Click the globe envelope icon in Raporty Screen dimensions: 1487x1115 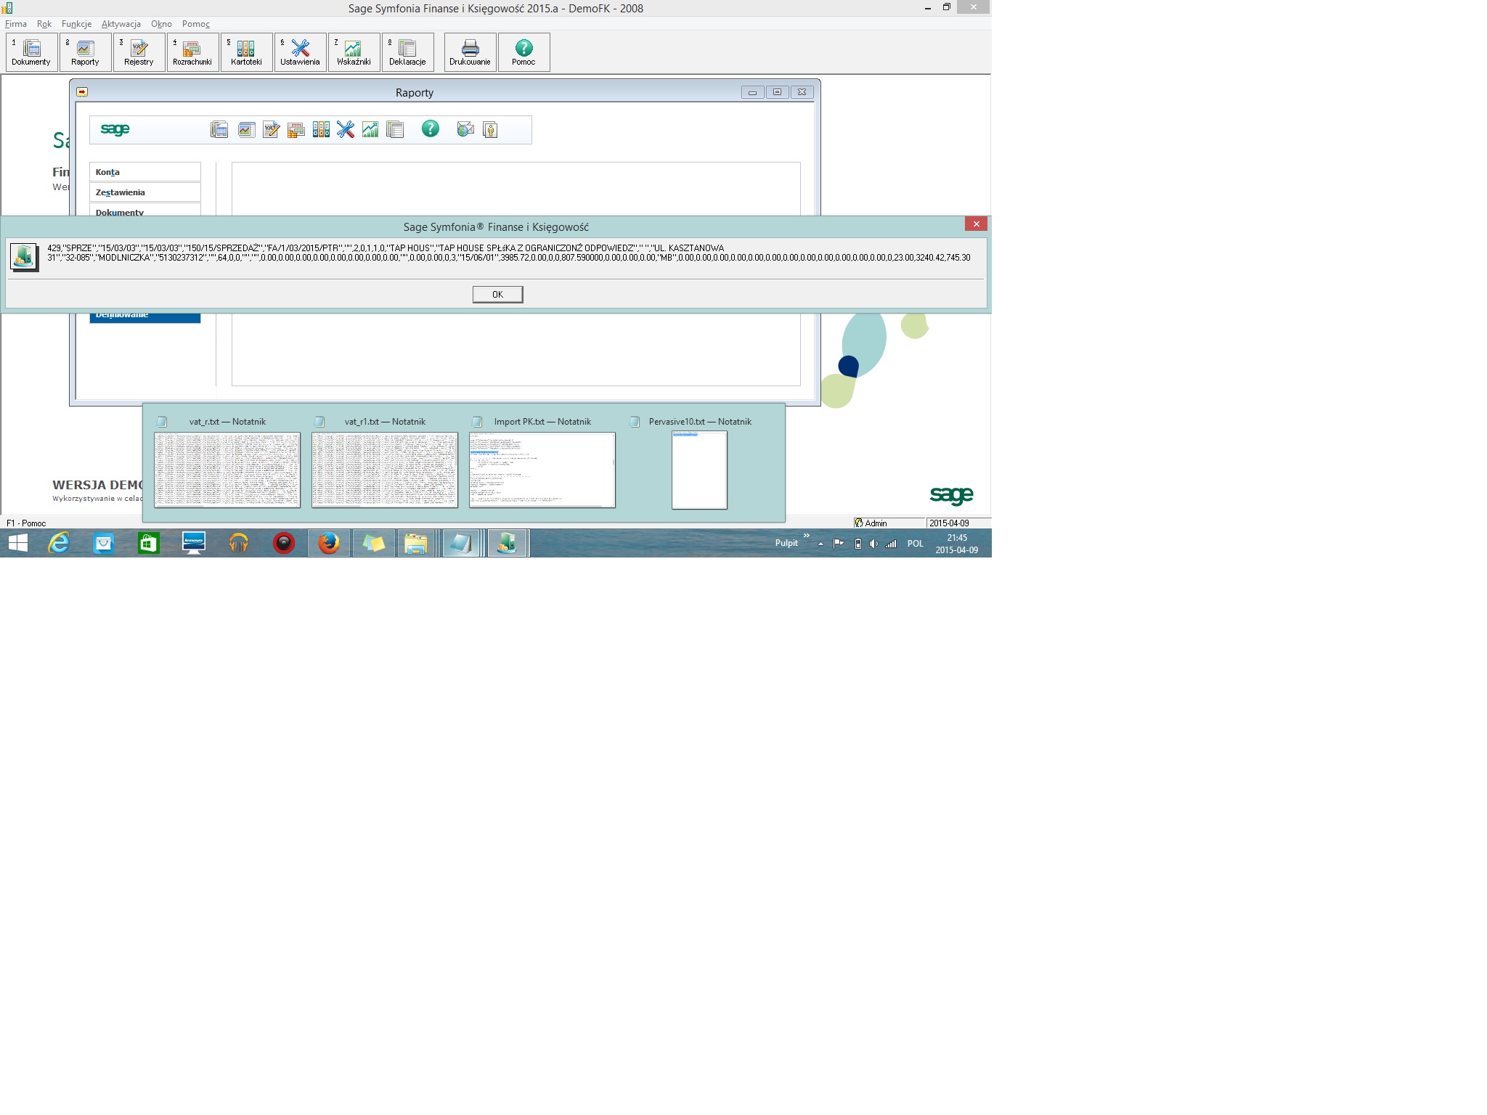point(465,129)
